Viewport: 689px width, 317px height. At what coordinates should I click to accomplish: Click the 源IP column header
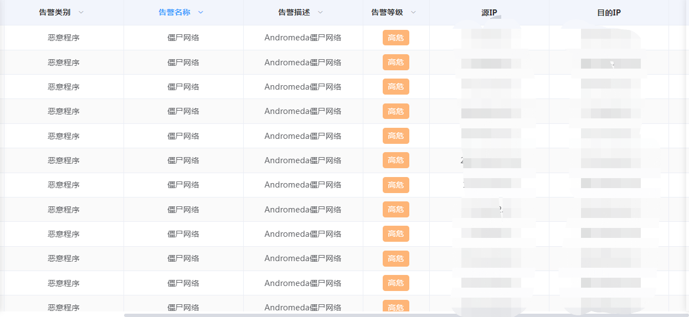(489, 12)
